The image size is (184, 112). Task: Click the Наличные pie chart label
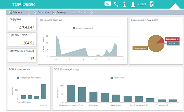tap(140, 48)
